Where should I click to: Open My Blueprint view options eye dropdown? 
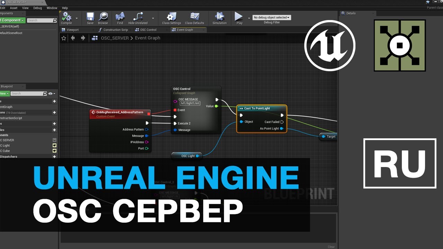tap(52, 93)
